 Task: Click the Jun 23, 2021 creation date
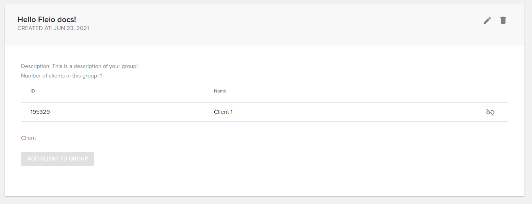click(x=71, y=28)
